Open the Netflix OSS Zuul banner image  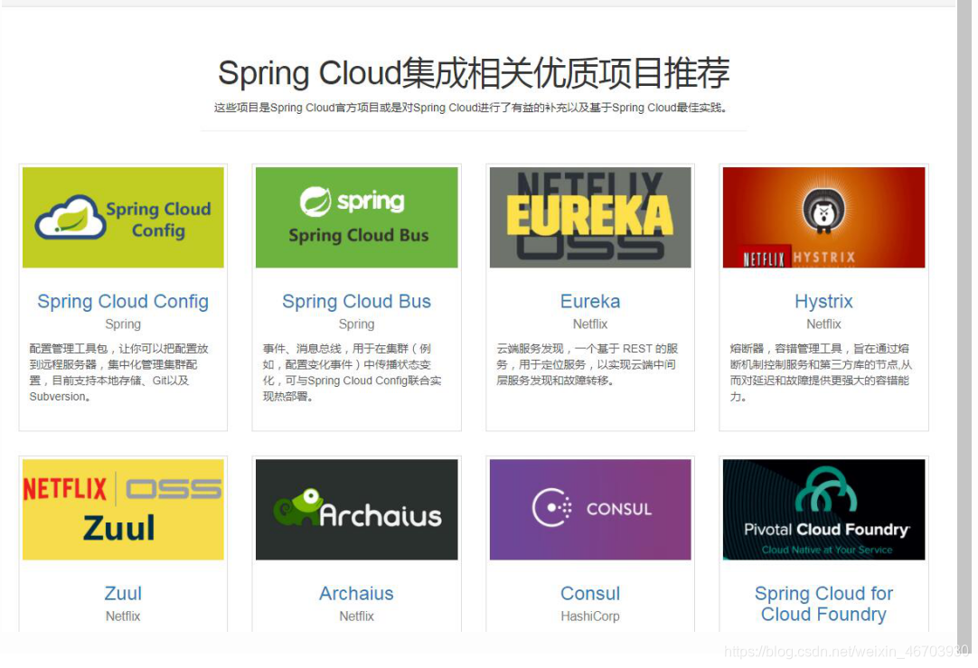pyautogui.click(x=123, y=510)
